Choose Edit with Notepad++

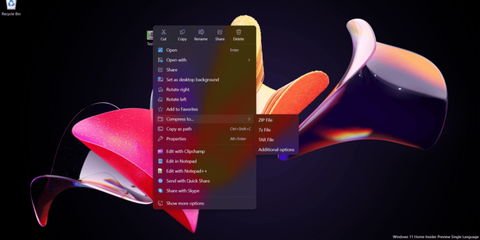pyautogui.click(x=205, y=171)
